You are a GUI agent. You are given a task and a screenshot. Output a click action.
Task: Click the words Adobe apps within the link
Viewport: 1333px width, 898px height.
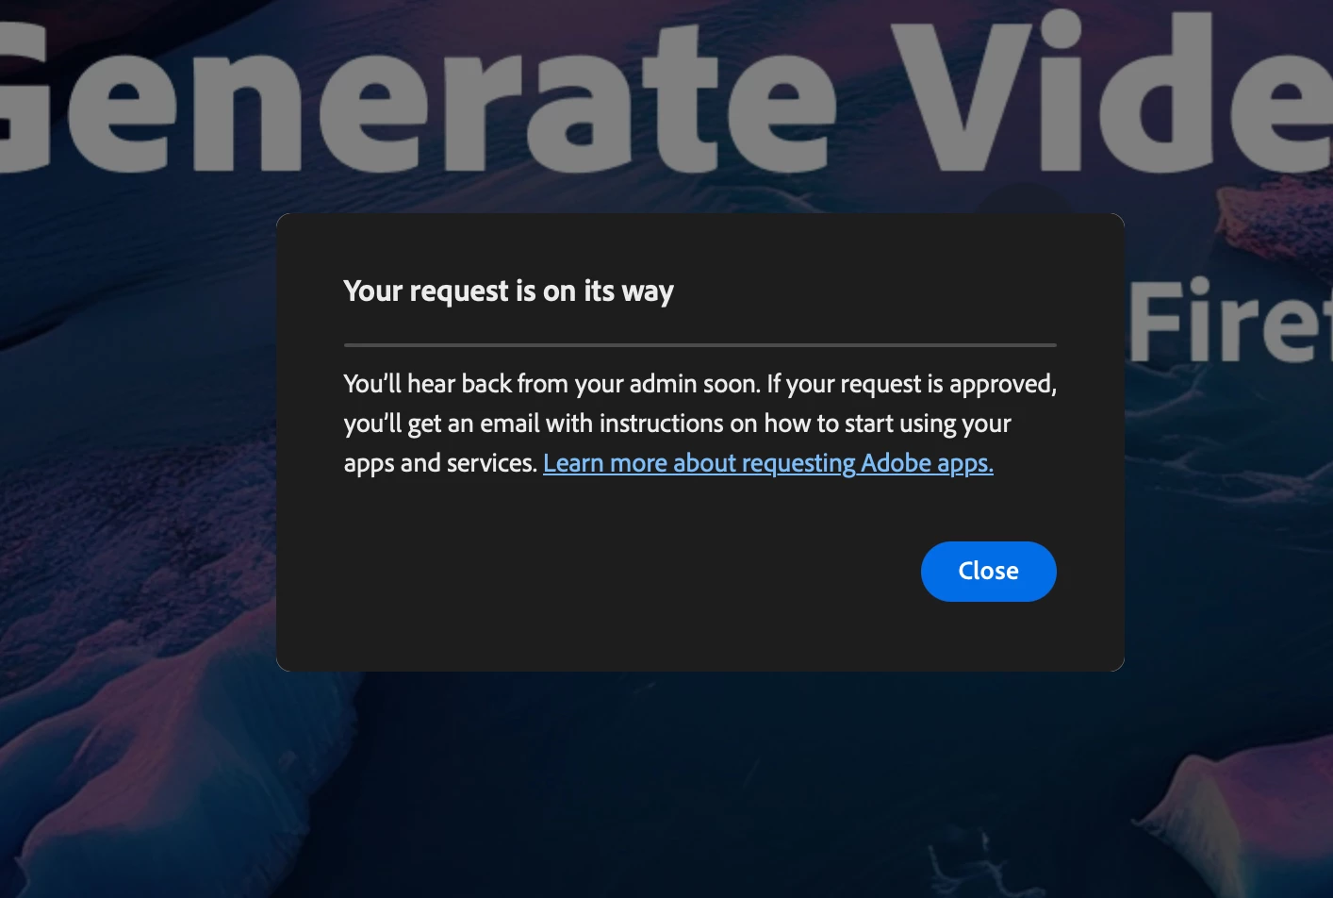927,463
